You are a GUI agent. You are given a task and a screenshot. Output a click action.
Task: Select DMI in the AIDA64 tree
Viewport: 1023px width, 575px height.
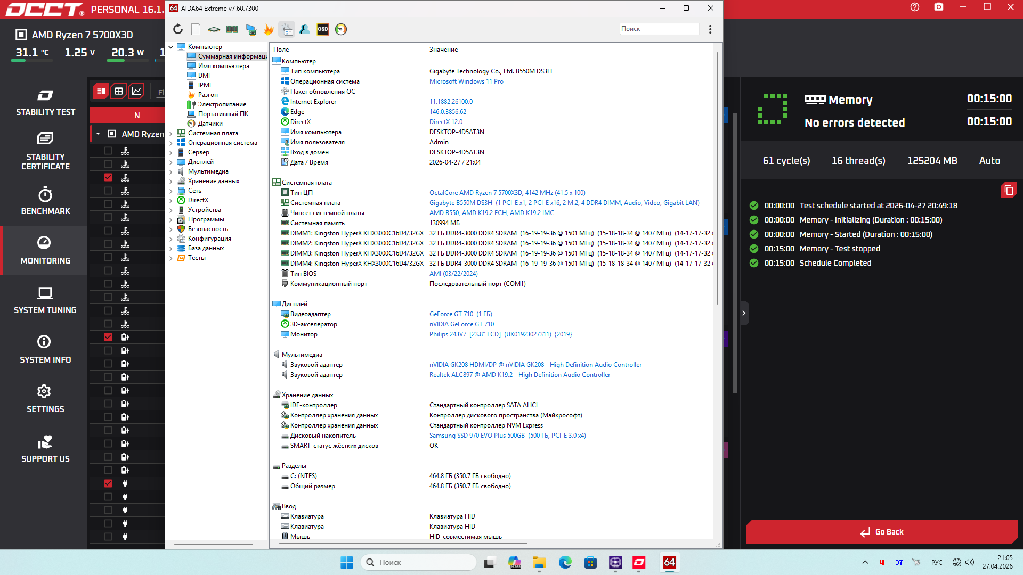coord(204,76)
